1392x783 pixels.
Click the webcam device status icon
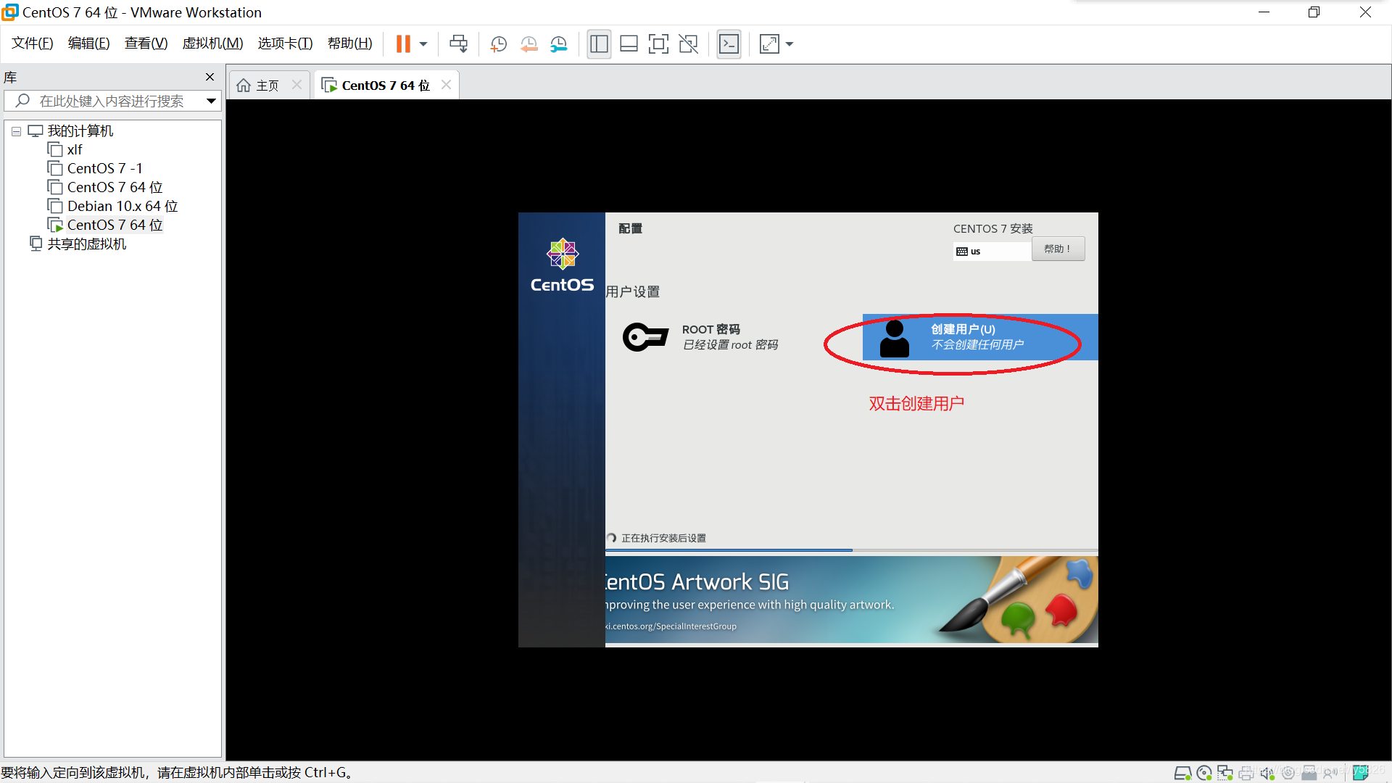[x=1288, y=774]
